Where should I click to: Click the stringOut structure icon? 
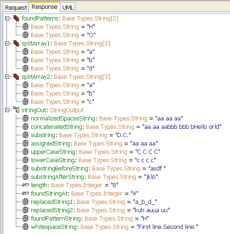[16, 110]
